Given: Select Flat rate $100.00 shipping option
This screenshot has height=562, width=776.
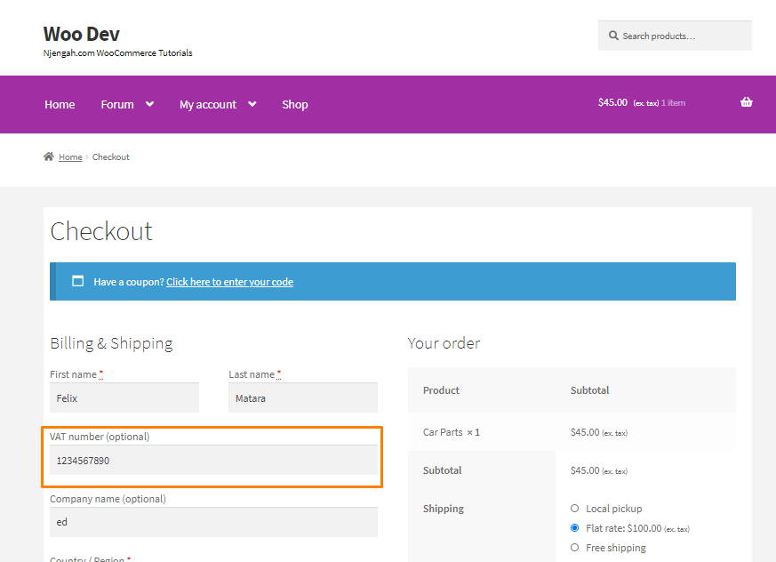Looking at the screenshot, I should [x=574, y=528].
